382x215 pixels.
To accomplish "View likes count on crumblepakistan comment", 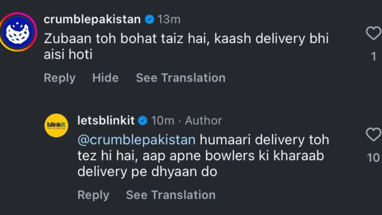I will tap(374, 57).
